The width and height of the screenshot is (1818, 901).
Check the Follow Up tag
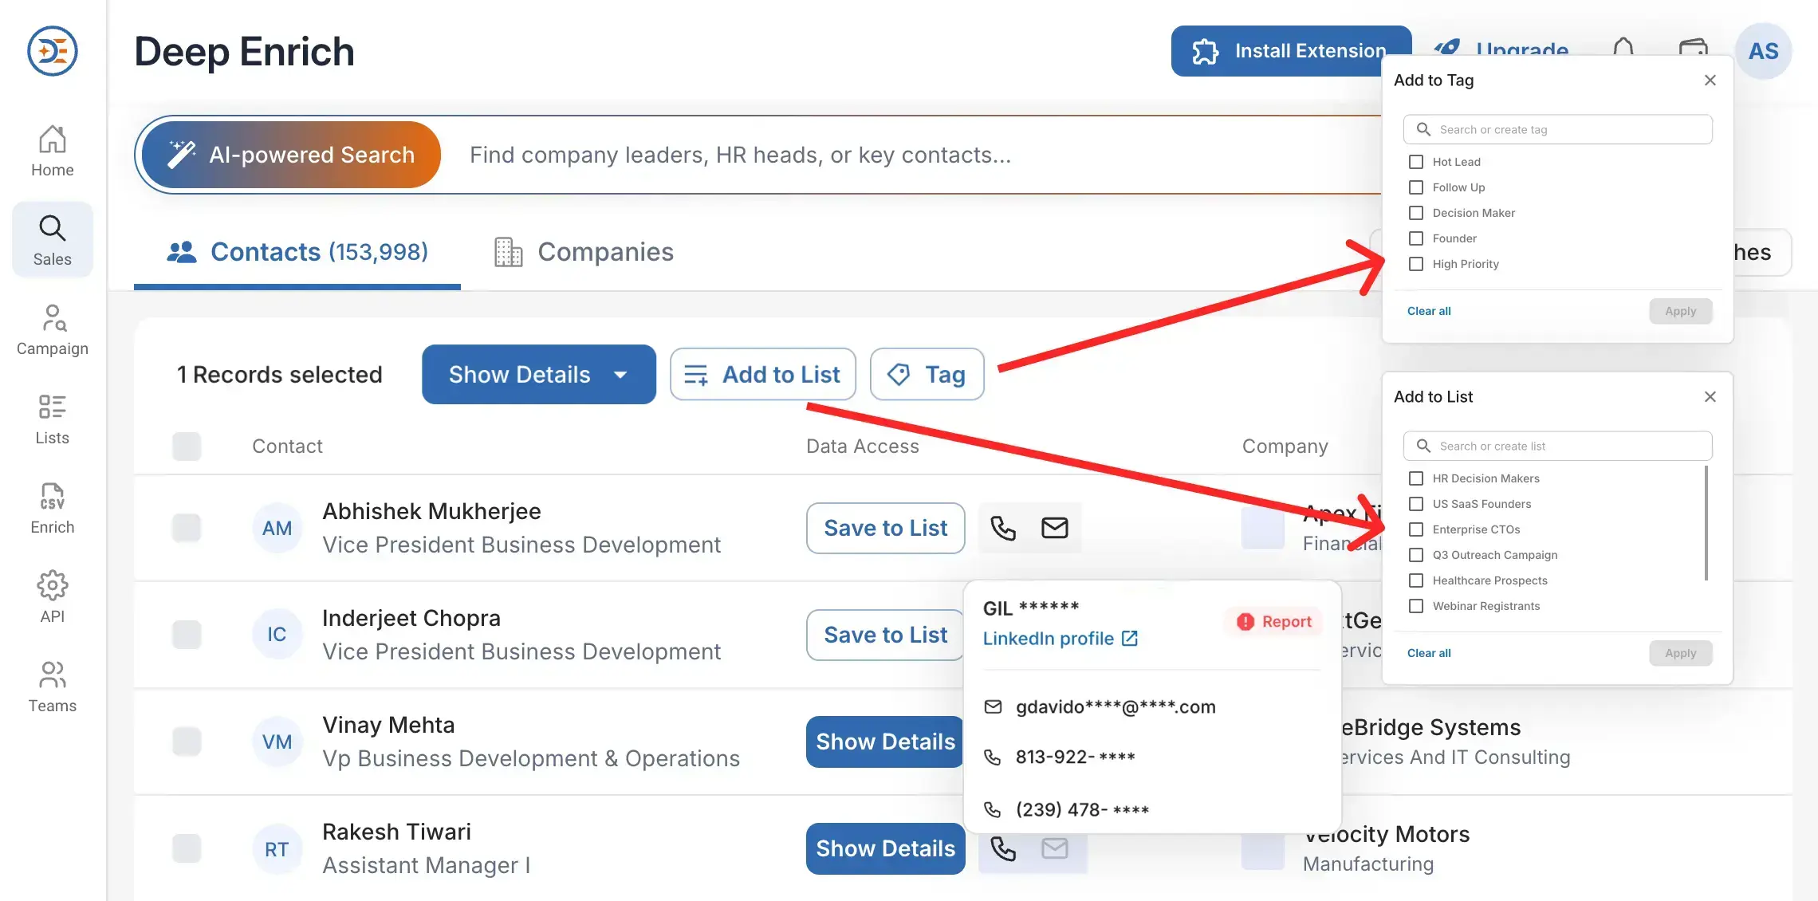[x=1416, y=187]
